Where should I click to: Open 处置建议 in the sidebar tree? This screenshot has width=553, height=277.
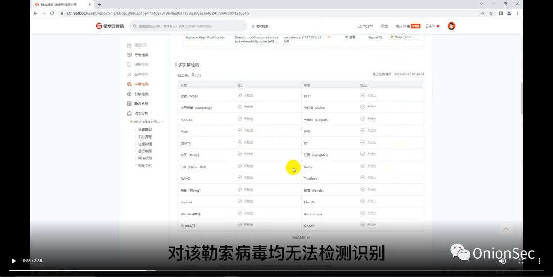(x=145, y=130)
